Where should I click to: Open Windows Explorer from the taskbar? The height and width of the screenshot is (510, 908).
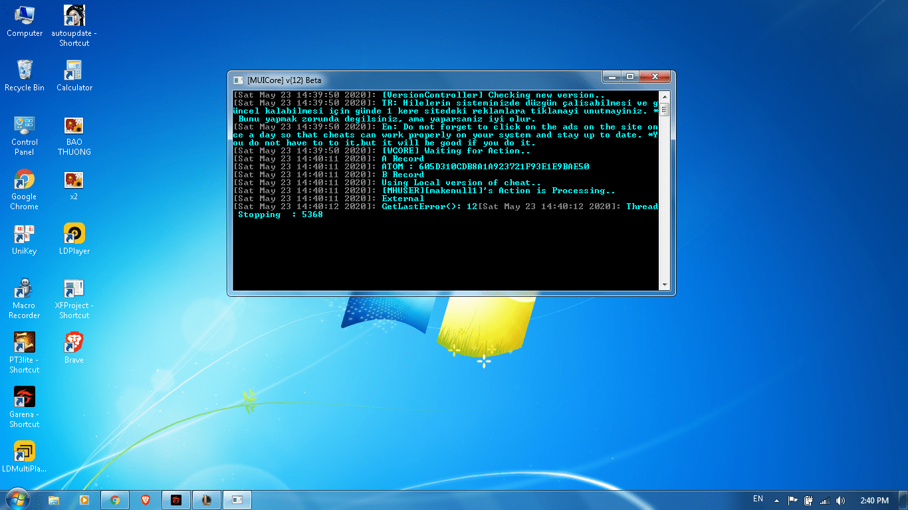click(55, 500)
